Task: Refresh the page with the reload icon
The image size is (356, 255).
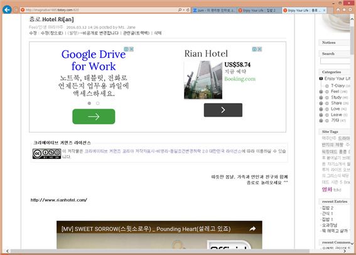Action: [188, 10]
